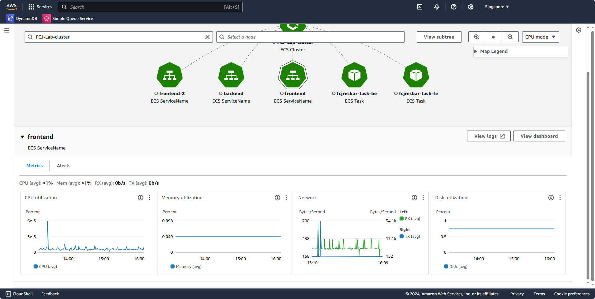
Task: Select the fcjresbar-task-be task node icon
Action: [354, 75]
